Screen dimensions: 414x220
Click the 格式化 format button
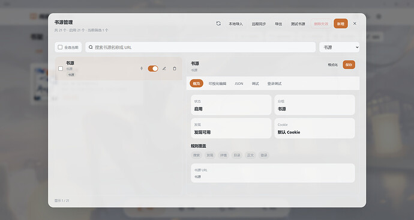click(332, 65)
